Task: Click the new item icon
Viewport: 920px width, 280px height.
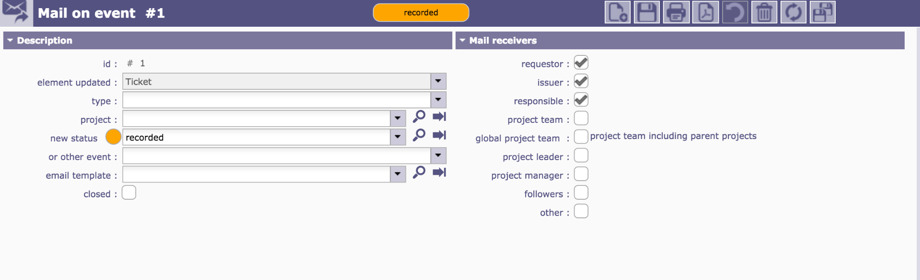Action: click(x=617, y=12)
